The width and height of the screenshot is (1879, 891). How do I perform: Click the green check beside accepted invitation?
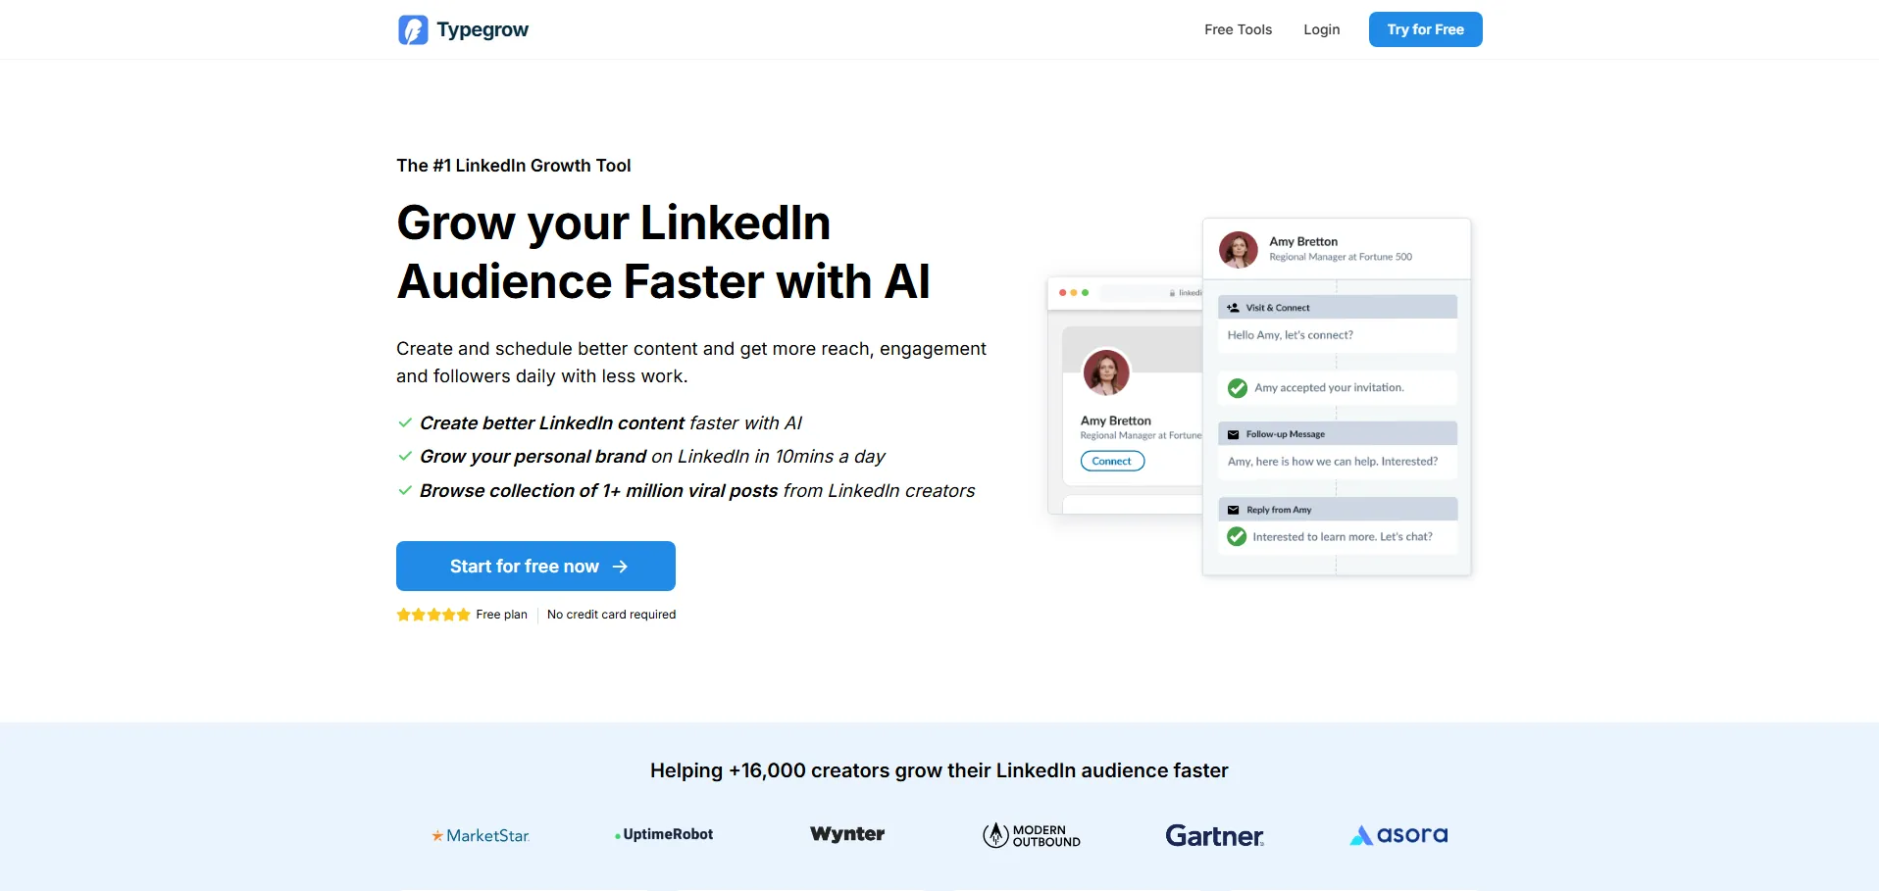click(1238, 388)
